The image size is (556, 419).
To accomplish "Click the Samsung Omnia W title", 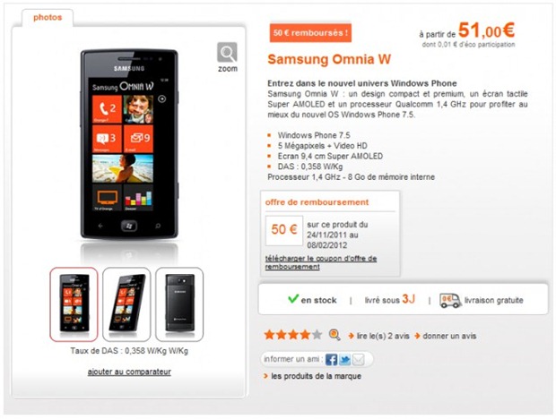I will click(329, 59).
